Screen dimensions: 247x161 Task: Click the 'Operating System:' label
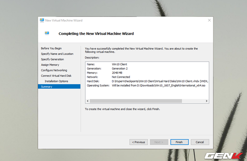pyautogui.click(x=98, y=86)
